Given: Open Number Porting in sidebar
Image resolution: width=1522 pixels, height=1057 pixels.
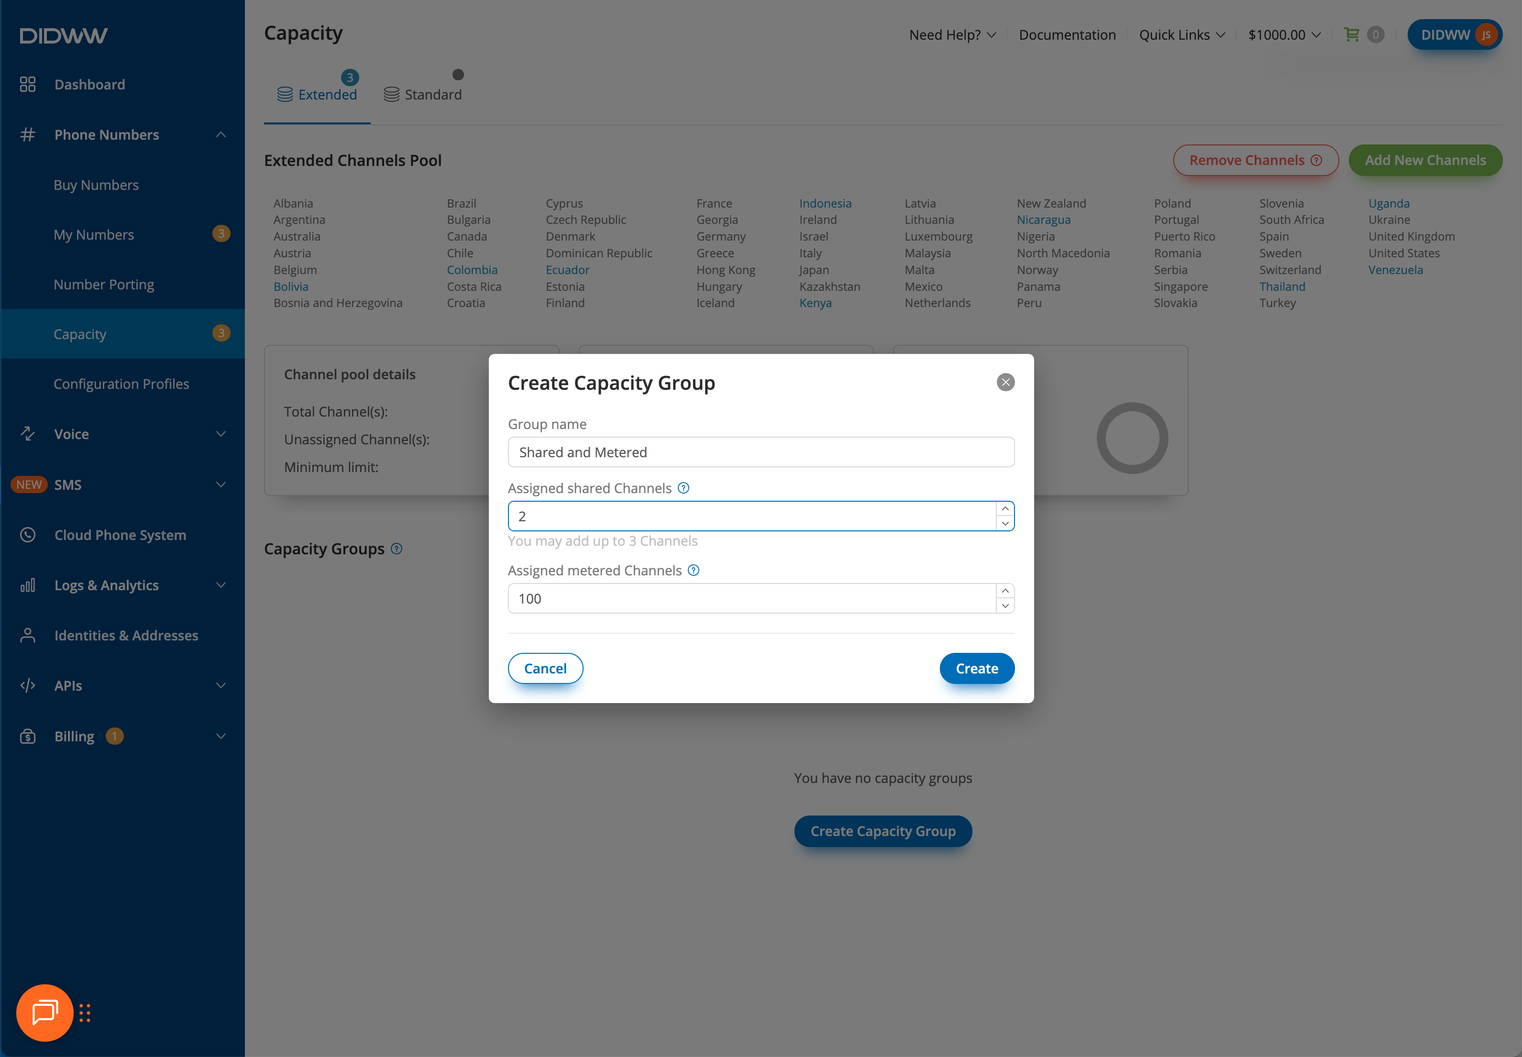Looking at the screenshot, I should [x=103, y=284].
